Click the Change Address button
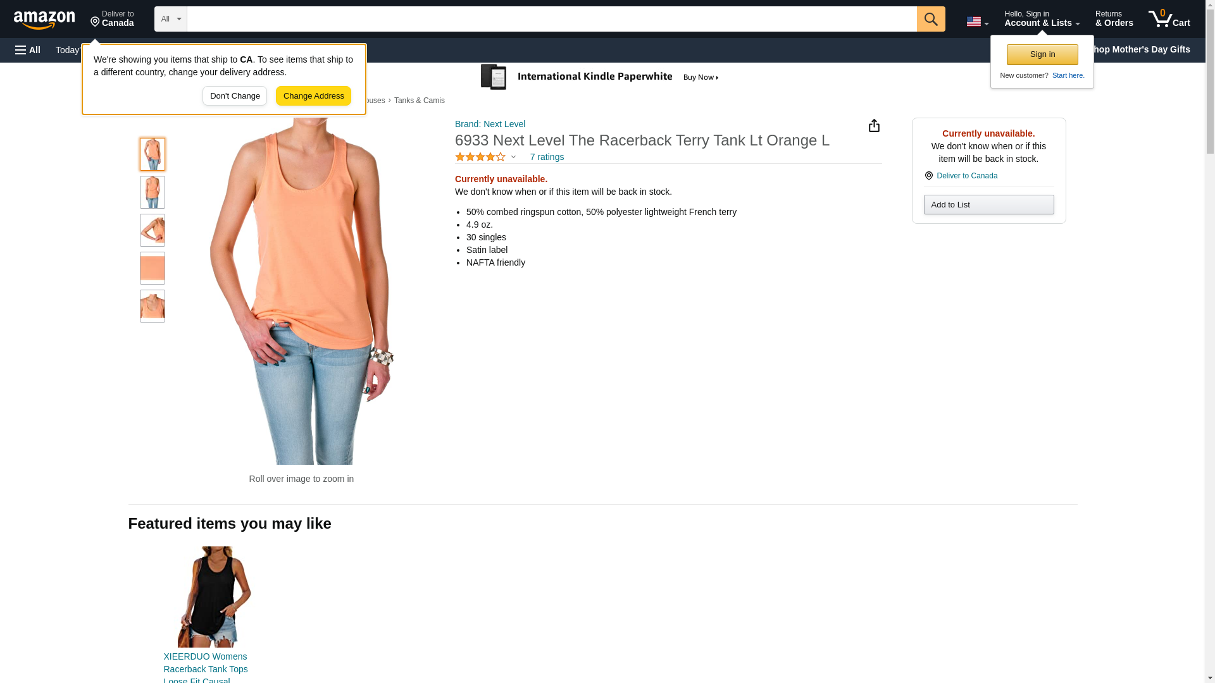This screenshot has height=683, width=1215. click(x=313, y=96)
